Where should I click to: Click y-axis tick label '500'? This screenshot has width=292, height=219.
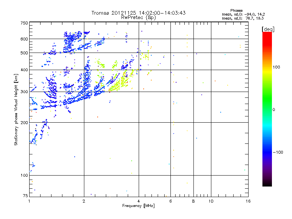24,53
